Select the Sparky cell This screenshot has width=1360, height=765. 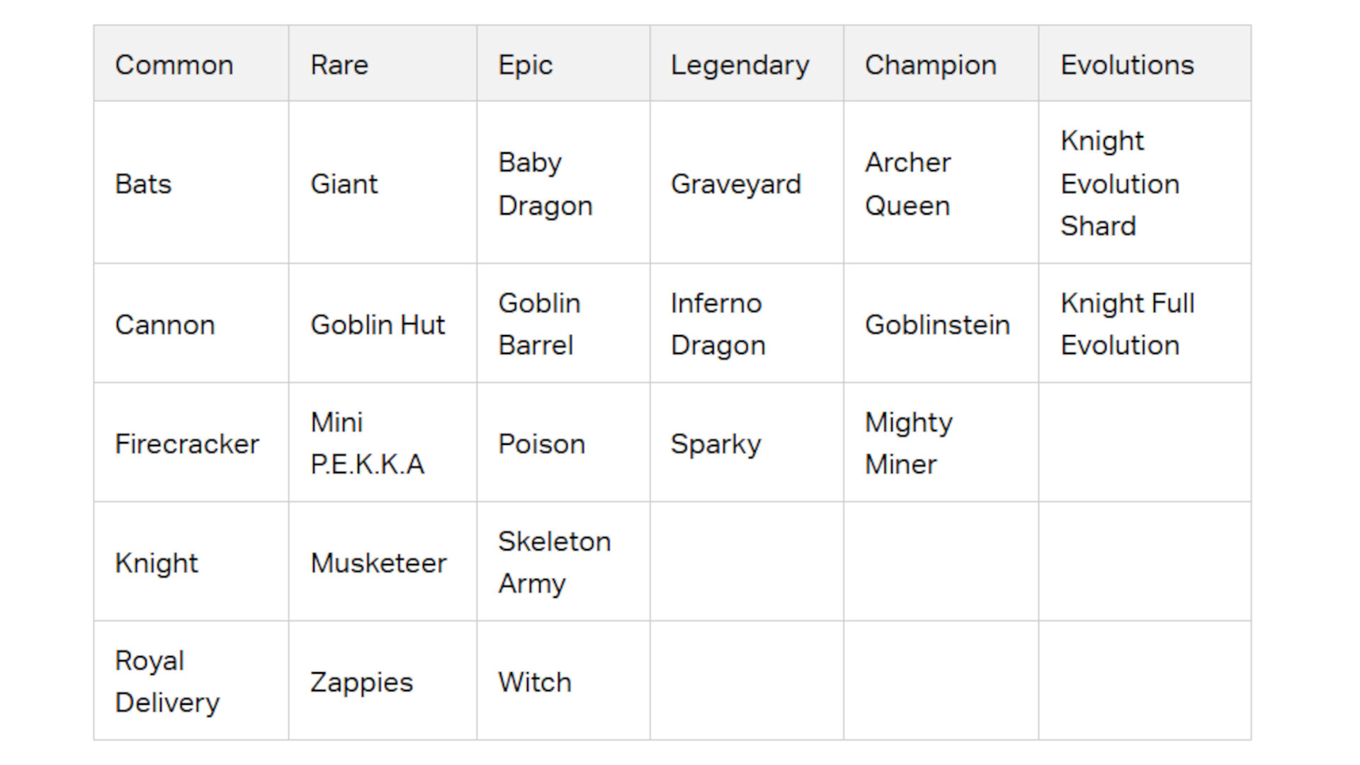(715, 443)
